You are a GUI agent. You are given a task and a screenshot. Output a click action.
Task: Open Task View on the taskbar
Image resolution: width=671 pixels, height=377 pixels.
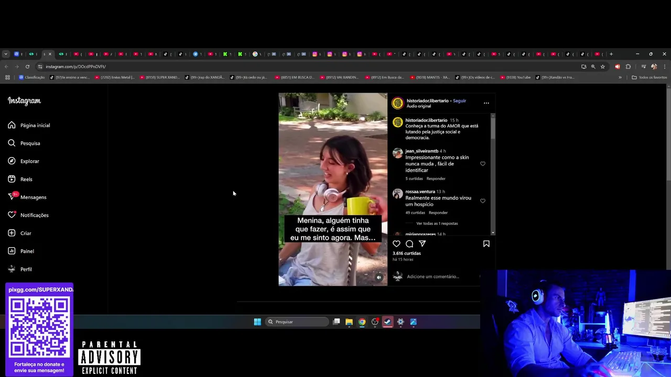(337, 322)
